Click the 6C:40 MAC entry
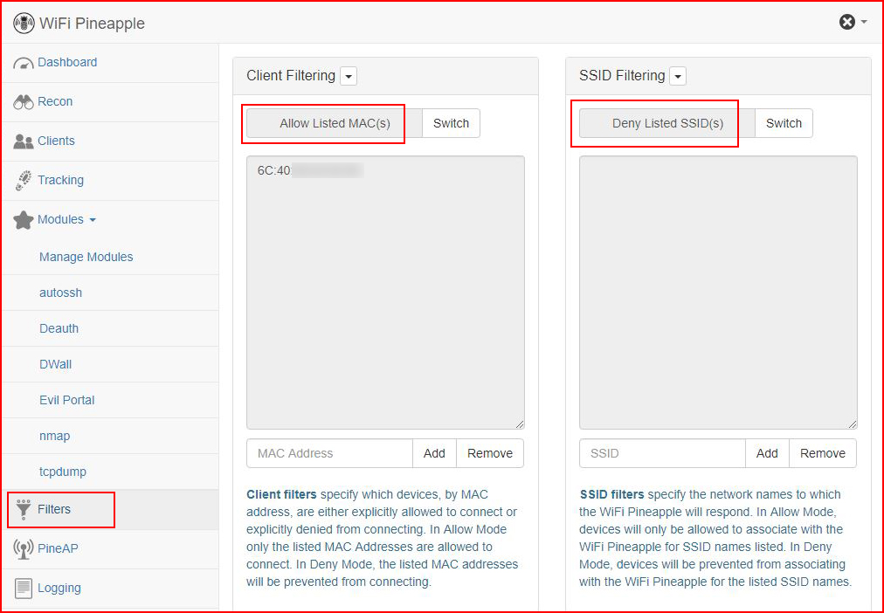The width and height of the screenshot is (884, 613). (310, 171)
